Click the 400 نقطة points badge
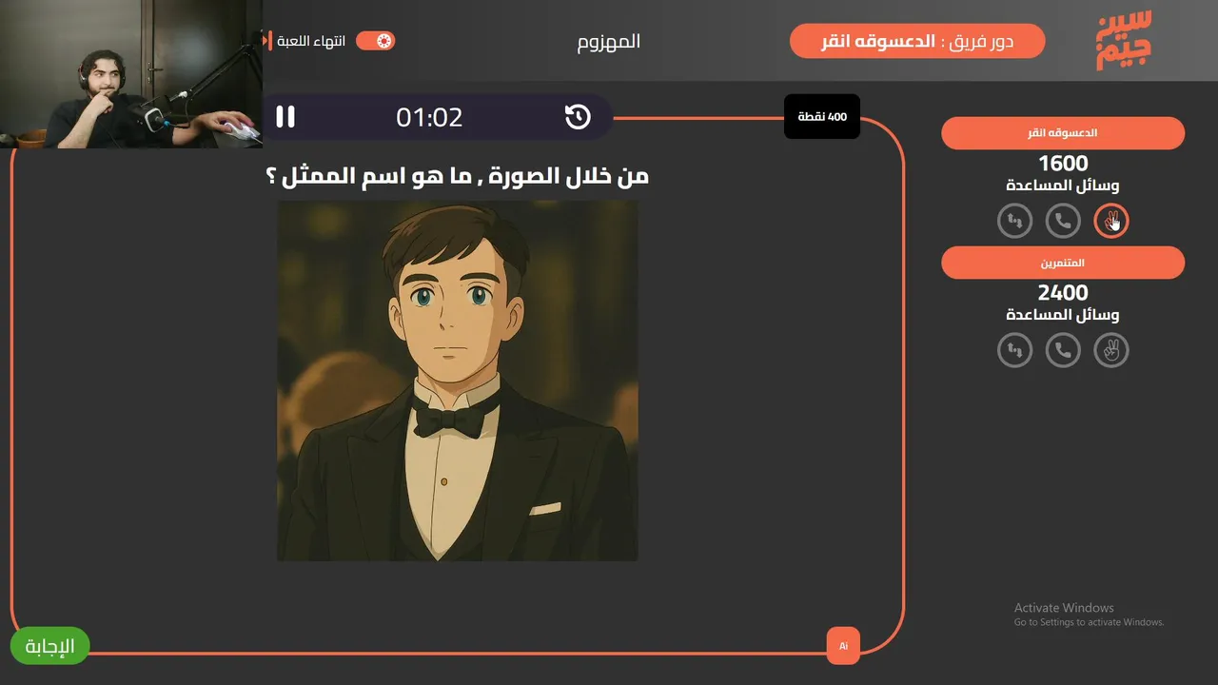 822,116
